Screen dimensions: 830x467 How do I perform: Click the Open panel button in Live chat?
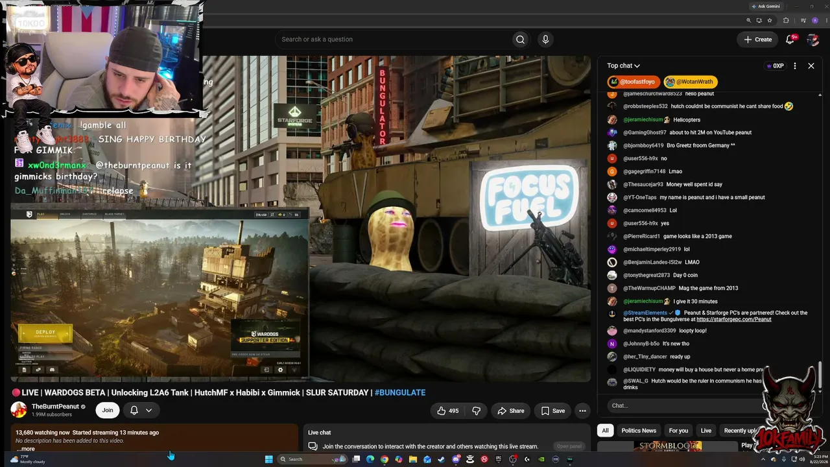[x=569, y=446]
